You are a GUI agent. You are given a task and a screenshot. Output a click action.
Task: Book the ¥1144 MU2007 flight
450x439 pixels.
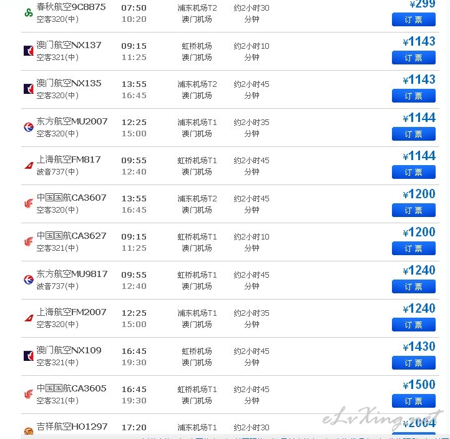[x=414, y=134]
